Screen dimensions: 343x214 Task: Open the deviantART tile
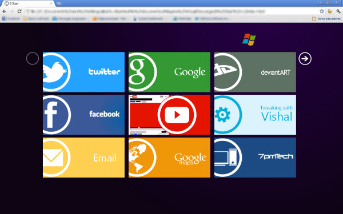click(255, 72)
